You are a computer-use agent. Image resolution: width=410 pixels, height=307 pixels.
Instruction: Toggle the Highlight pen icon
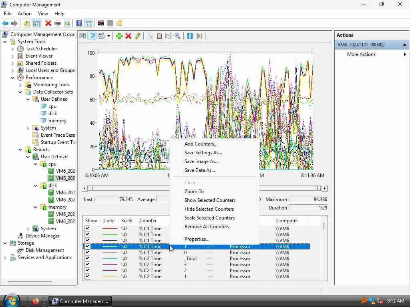click(x=138, y=36)
